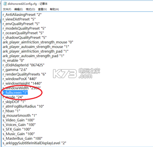Open the 格式(O) menu
This screenshot has width=153, height=147.
[x=30, y=9]
